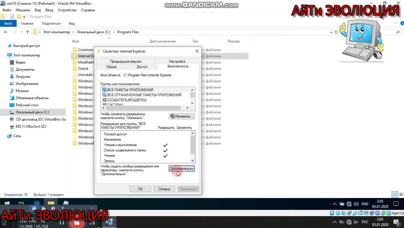Click VirtualBox hard disk activity indicator
The width and height of the screenshot is (404, 228).
click(x=332, y=213)
